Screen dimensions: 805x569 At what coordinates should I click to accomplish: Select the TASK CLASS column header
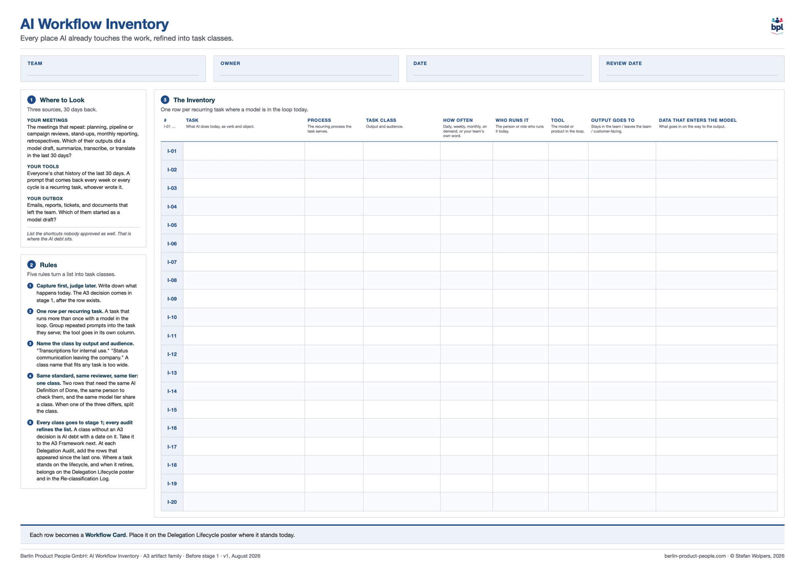click(x=381, y=120)
